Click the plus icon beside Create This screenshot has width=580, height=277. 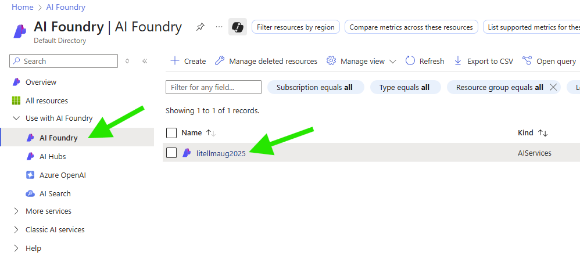point(174,61)
